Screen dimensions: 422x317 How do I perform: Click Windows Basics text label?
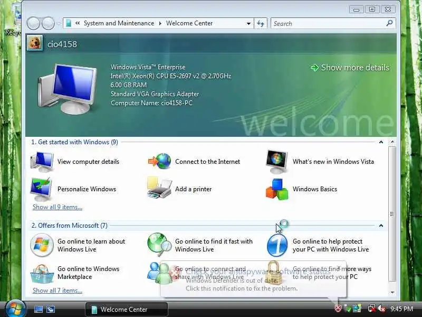pos(315,189)
